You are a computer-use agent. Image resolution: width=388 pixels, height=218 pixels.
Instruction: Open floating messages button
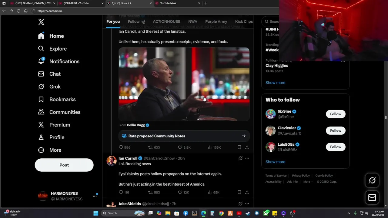[372, 197]
